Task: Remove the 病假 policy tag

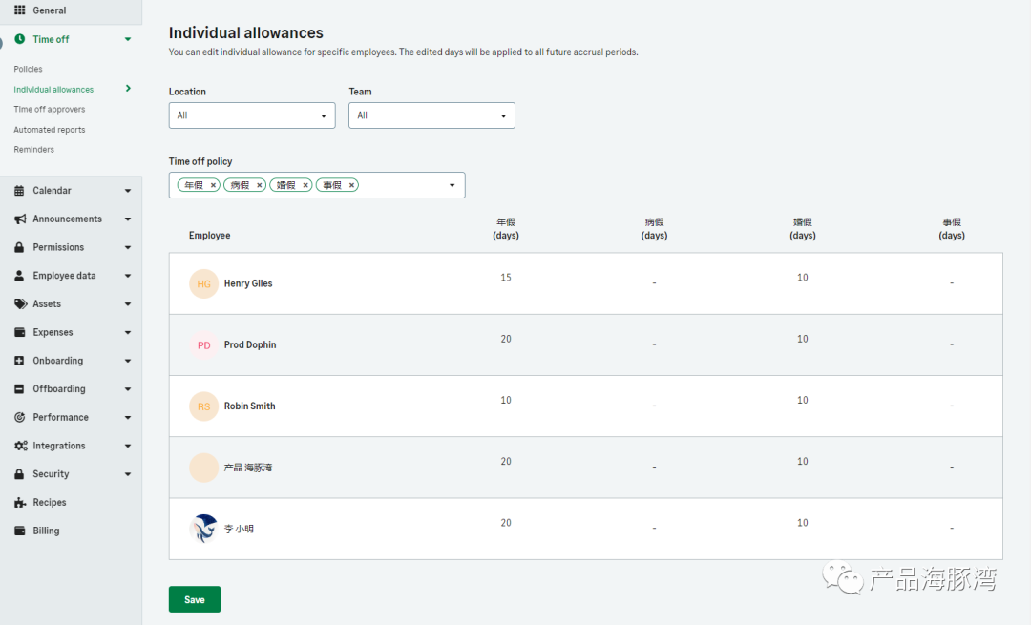Action: [259, 185]
